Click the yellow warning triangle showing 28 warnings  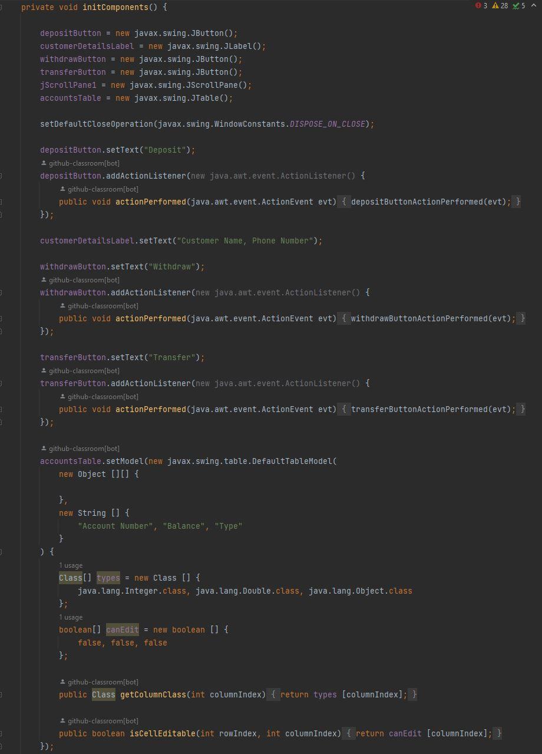click(x=496, y=6)
